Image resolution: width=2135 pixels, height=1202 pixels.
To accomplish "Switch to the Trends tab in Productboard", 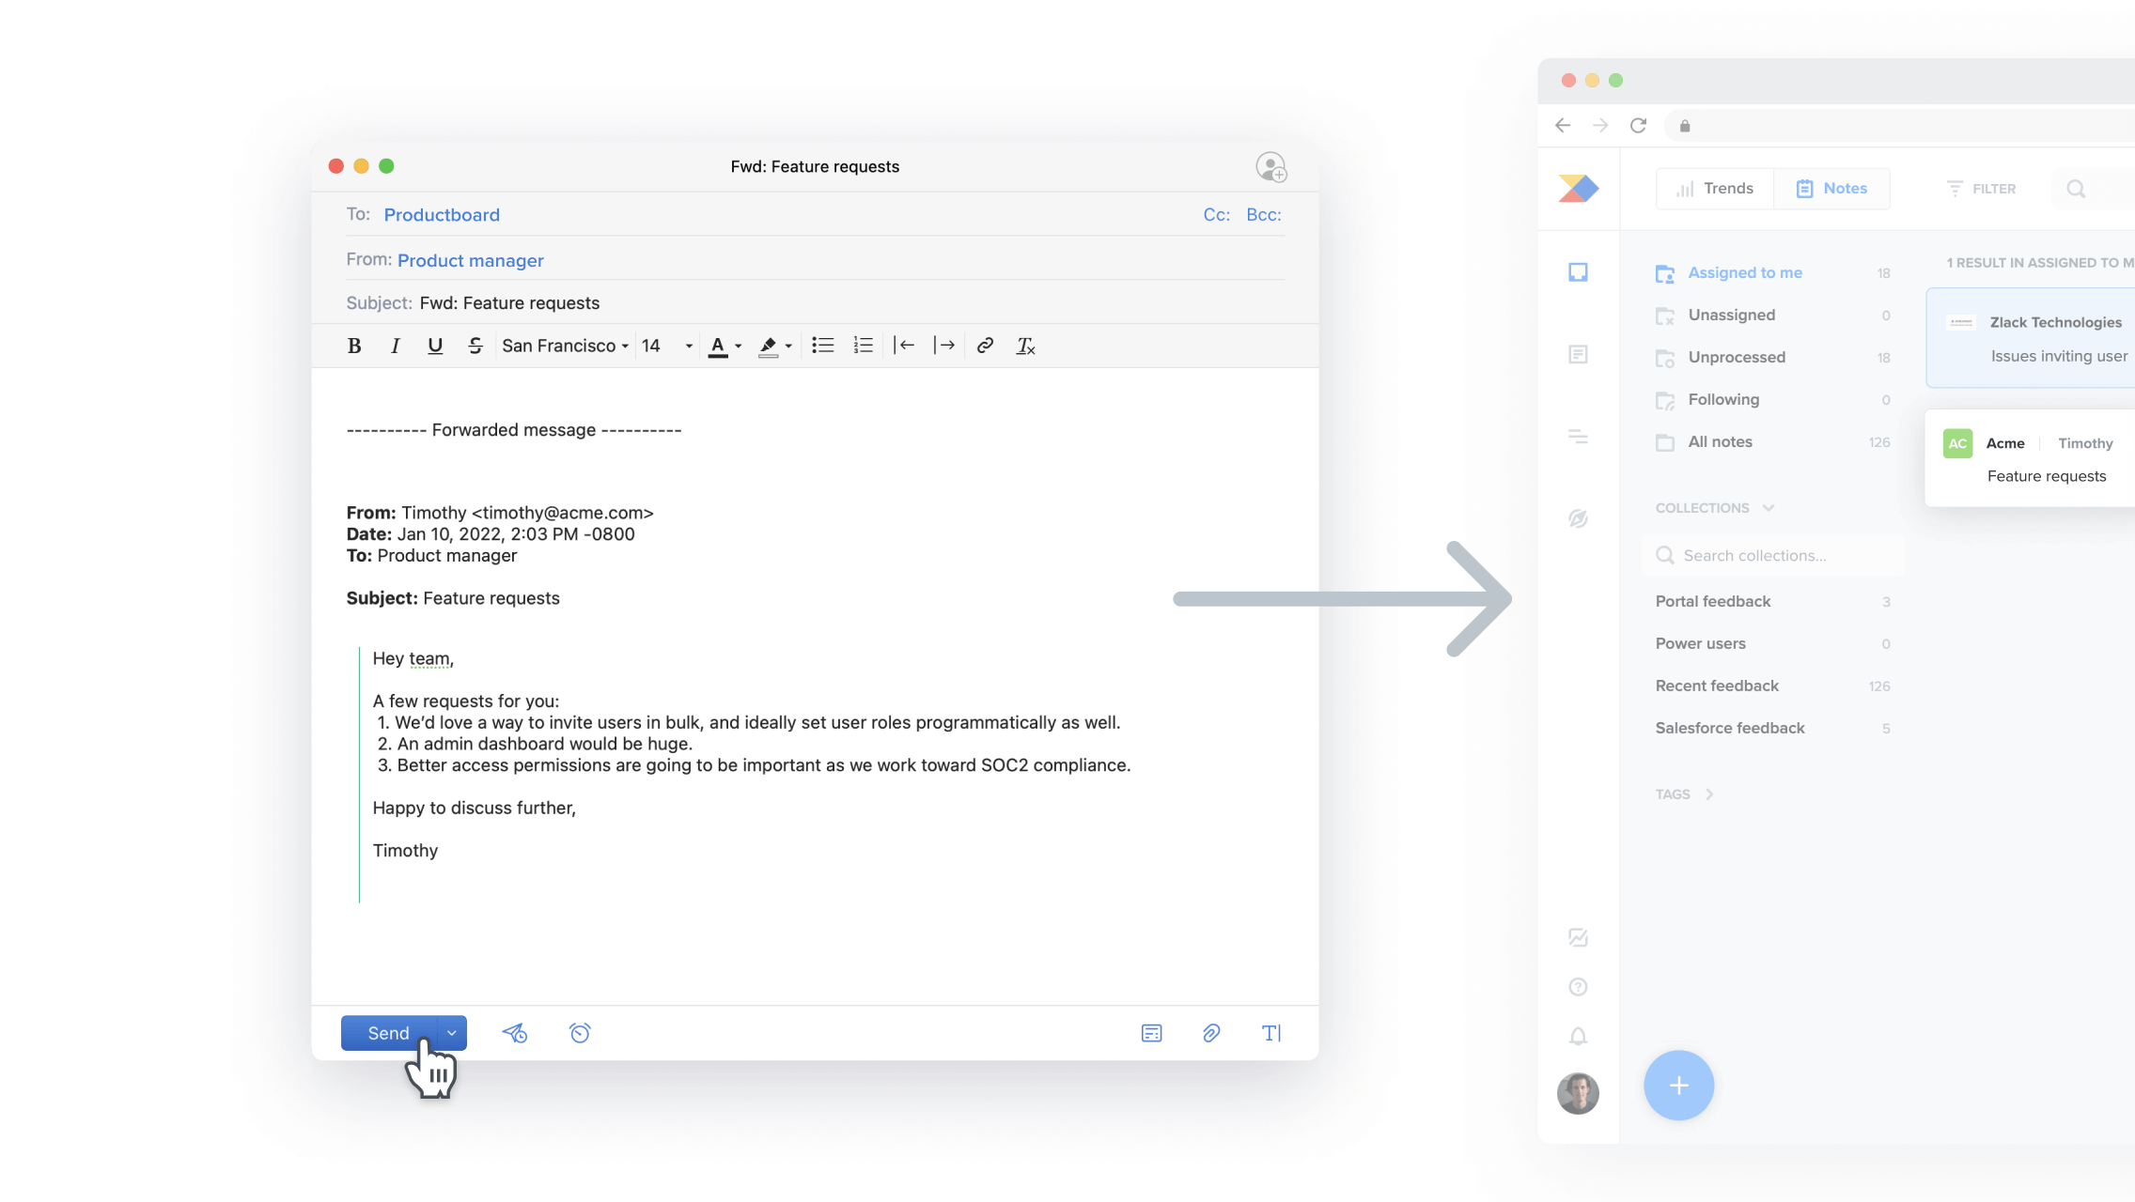I will pyautogui.click(x=1715, y=188).
